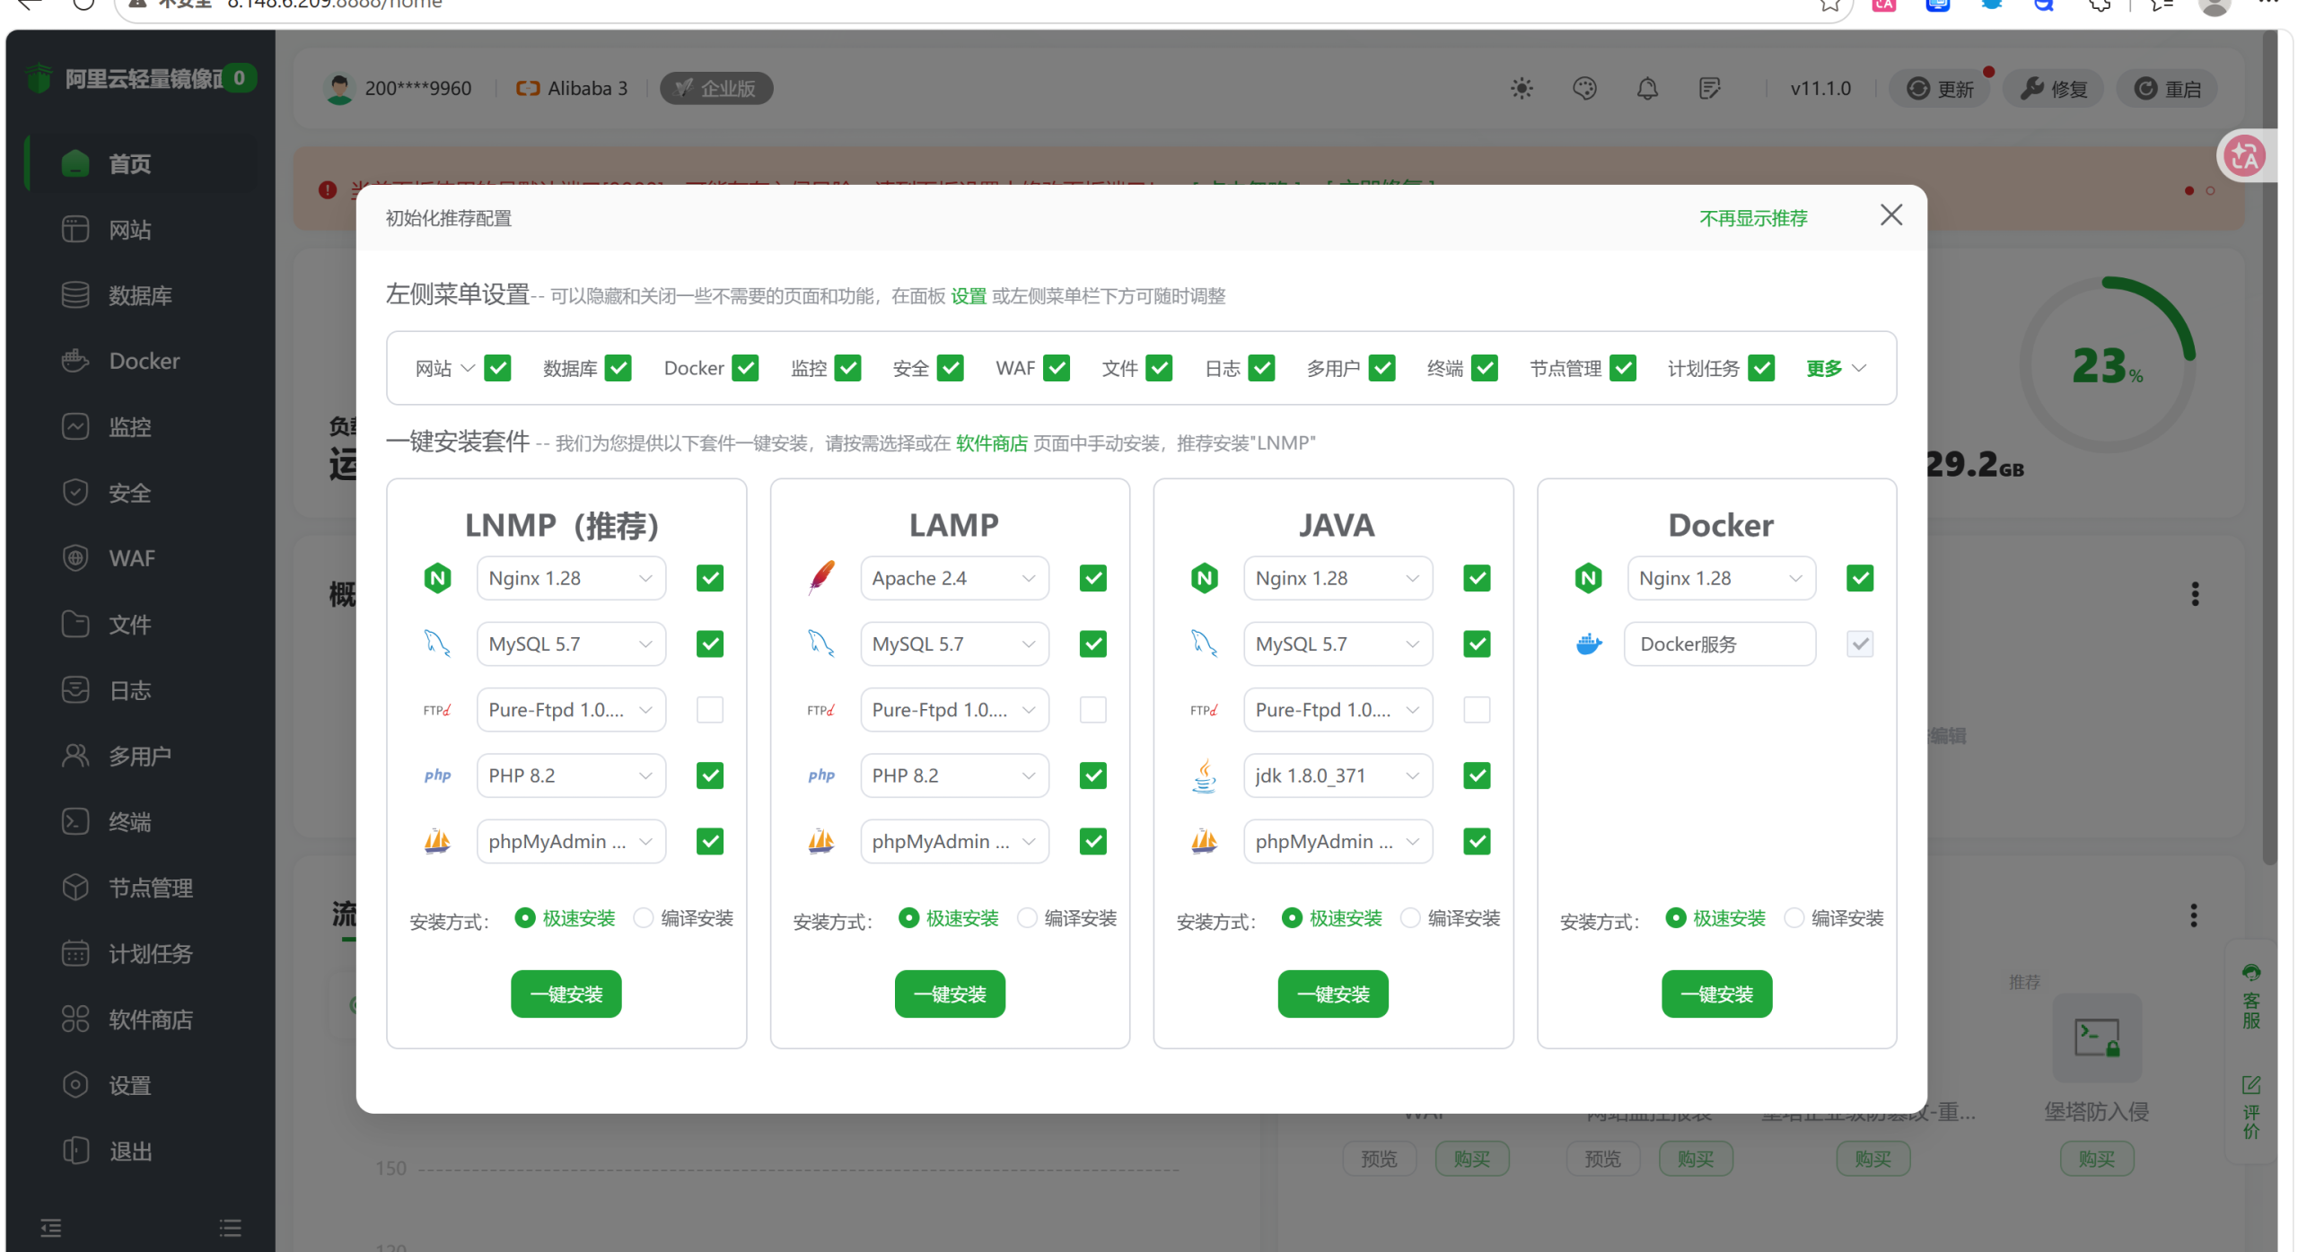The image size is (2298, 1252).
Task: Click the 更新 button in header
Action: click(x=1940, y=88)
